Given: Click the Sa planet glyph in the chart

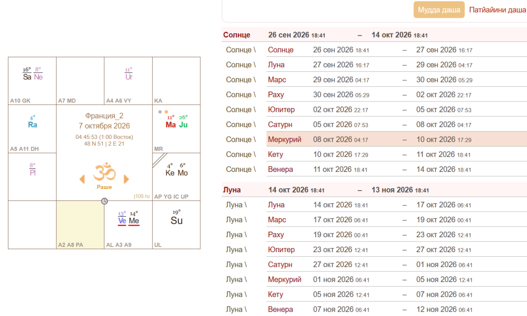Looking at the screenshot, I should (x=27, y=77).
